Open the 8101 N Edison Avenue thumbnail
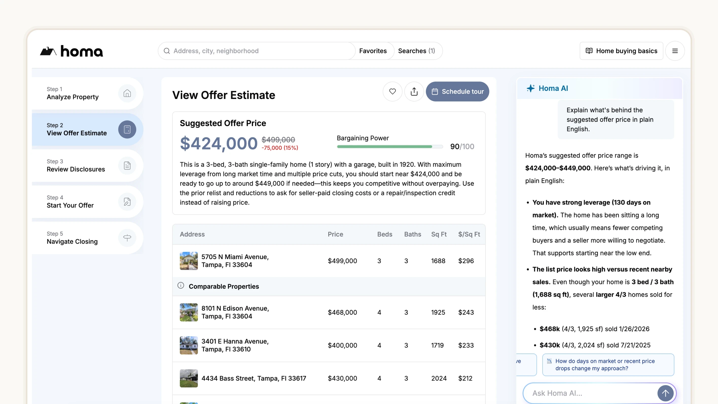Screen dimensions: 718x404 click(189, 312)
